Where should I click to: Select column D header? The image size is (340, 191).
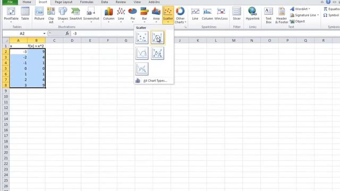click(x=72, y=40)
